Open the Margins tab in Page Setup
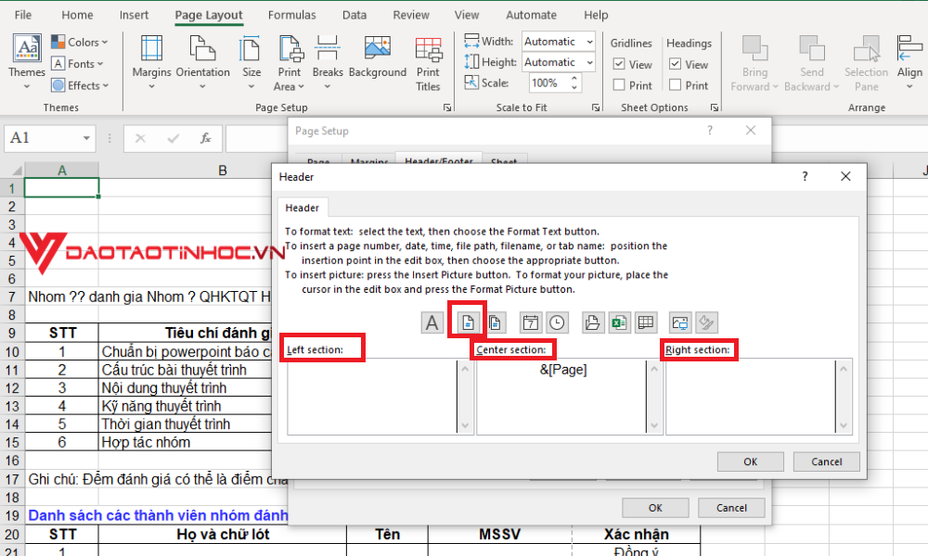 click(369, 160)
